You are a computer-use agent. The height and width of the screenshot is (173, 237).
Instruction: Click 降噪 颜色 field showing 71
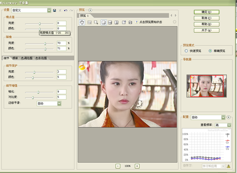pos(62,49)
